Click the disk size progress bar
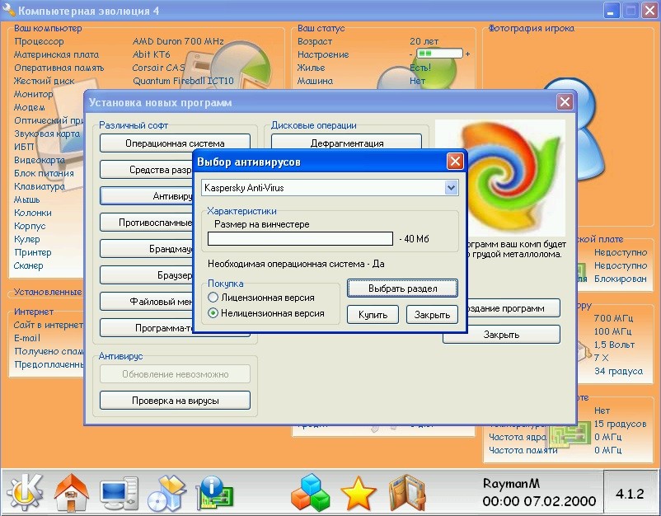 coord(300,238)
